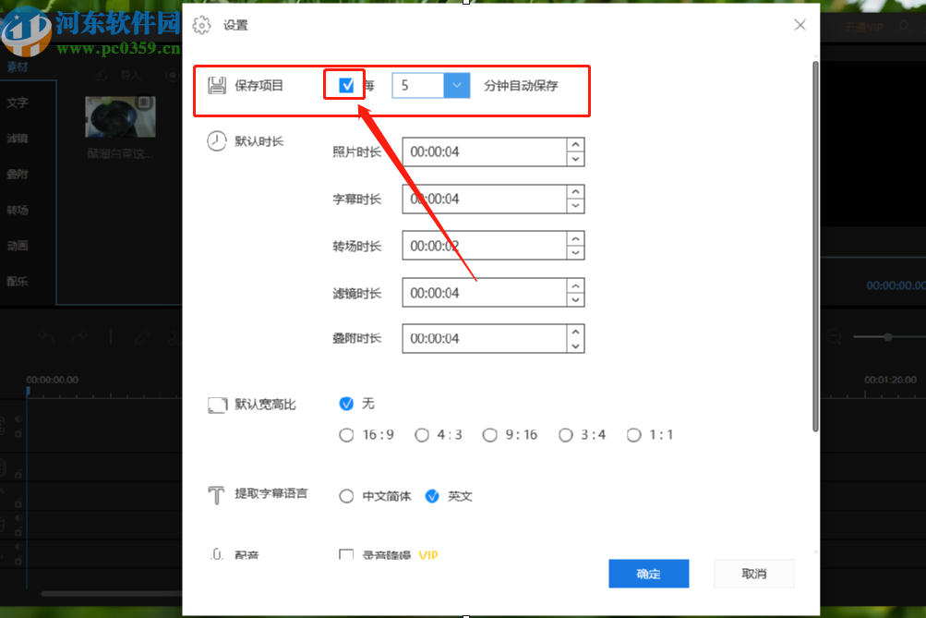Cancel settings with the 取消 button
This screenshot has height=618, width=926.
coord(753,574)
